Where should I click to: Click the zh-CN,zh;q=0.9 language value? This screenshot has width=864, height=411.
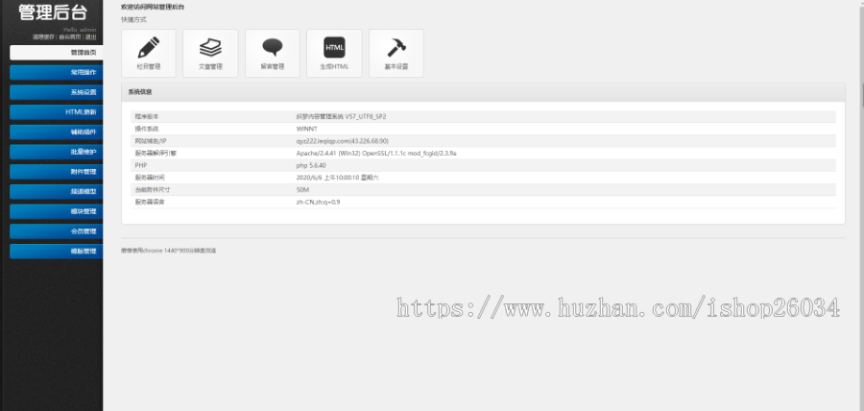click(x=318, y=203)
